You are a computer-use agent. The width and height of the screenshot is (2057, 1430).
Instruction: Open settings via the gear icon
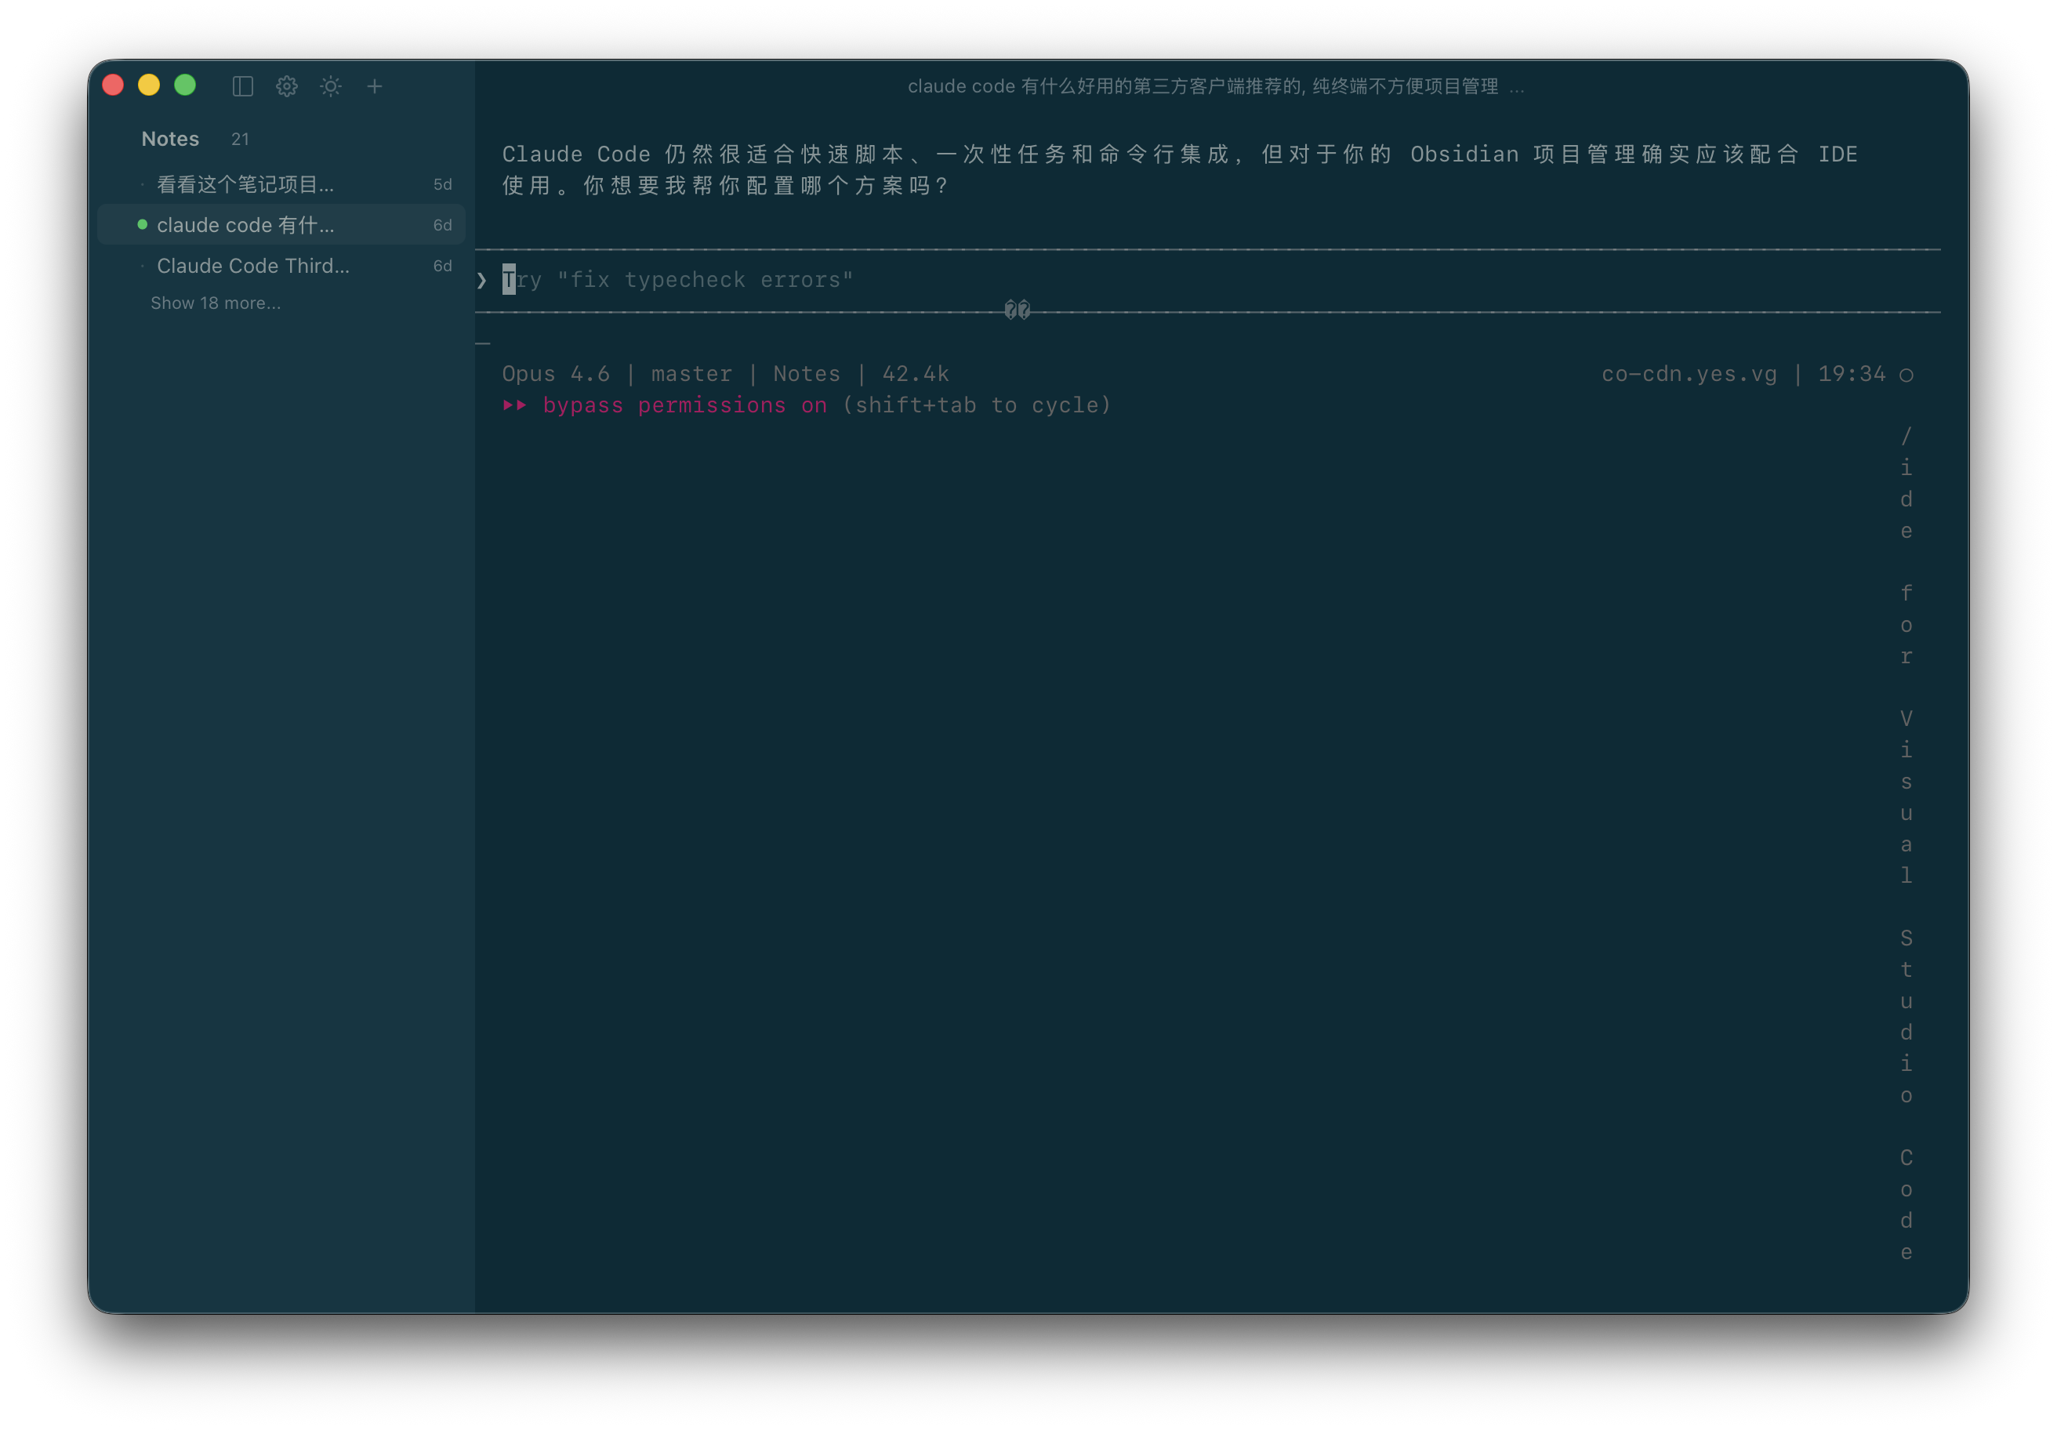click(x=287, y=86)
